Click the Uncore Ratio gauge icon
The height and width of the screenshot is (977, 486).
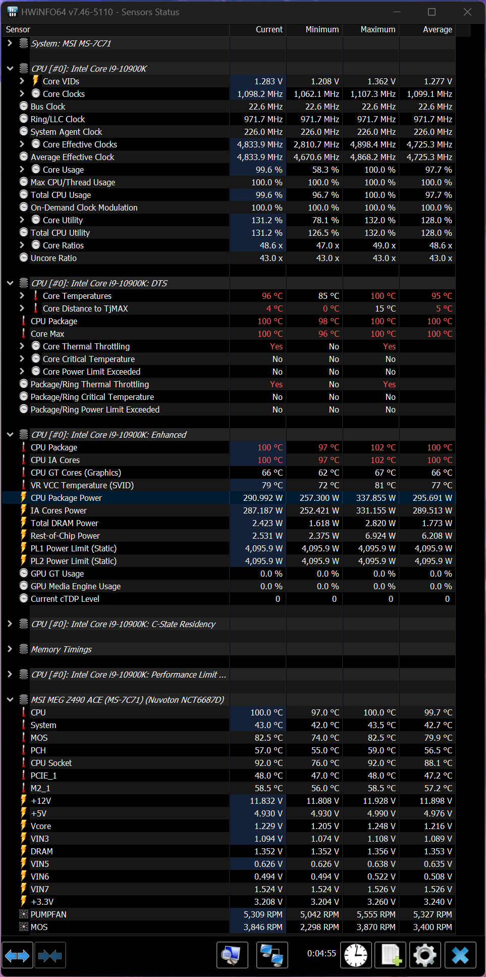pyautogui.click(x=24, y=258)
